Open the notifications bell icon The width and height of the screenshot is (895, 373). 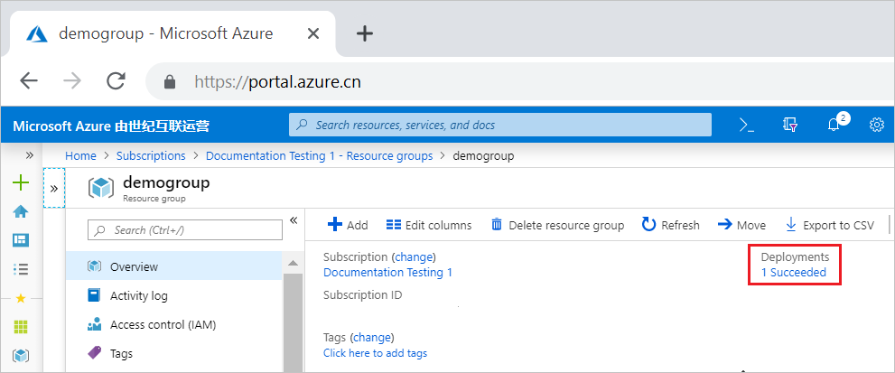[834, 126]
